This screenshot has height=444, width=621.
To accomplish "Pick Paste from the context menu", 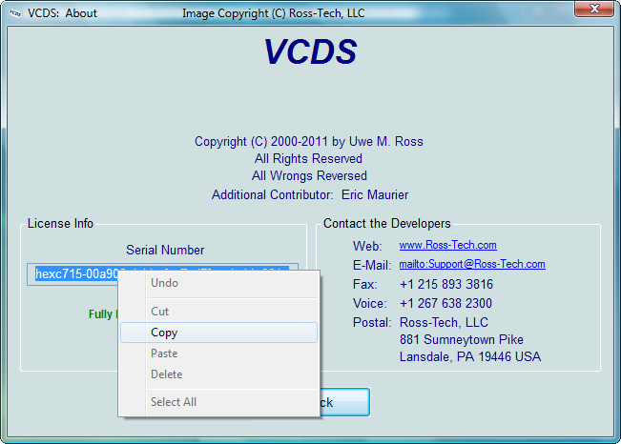I will click(x=218, y=353).
